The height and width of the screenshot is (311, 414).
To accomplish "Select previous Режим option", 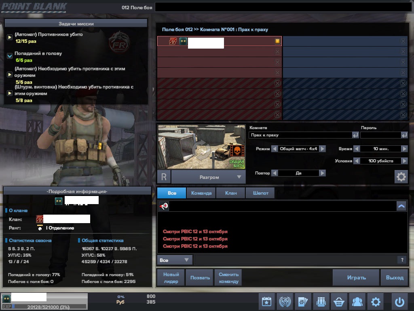I will pos(275,149).
